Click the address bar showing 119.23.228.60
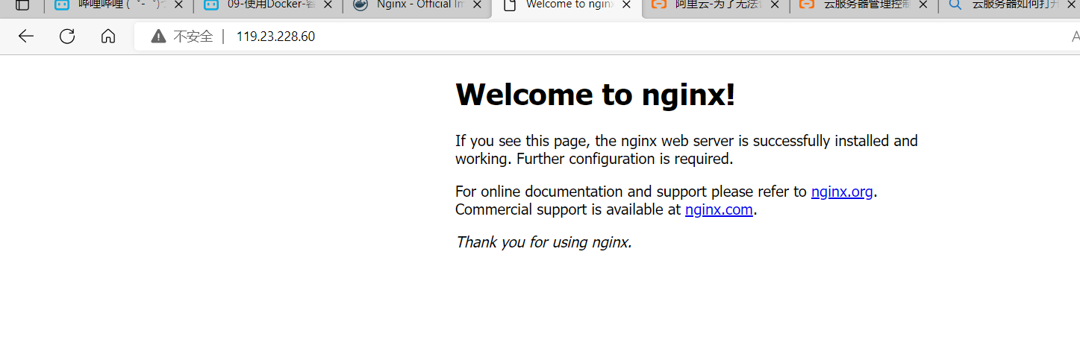The image size is (1080, 360). click(522, 37)
